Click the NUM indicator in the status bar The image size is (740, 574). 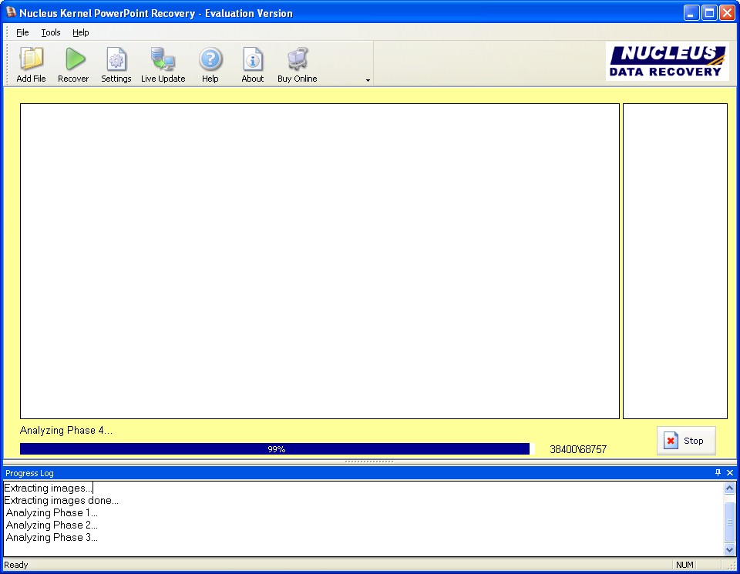684,565
